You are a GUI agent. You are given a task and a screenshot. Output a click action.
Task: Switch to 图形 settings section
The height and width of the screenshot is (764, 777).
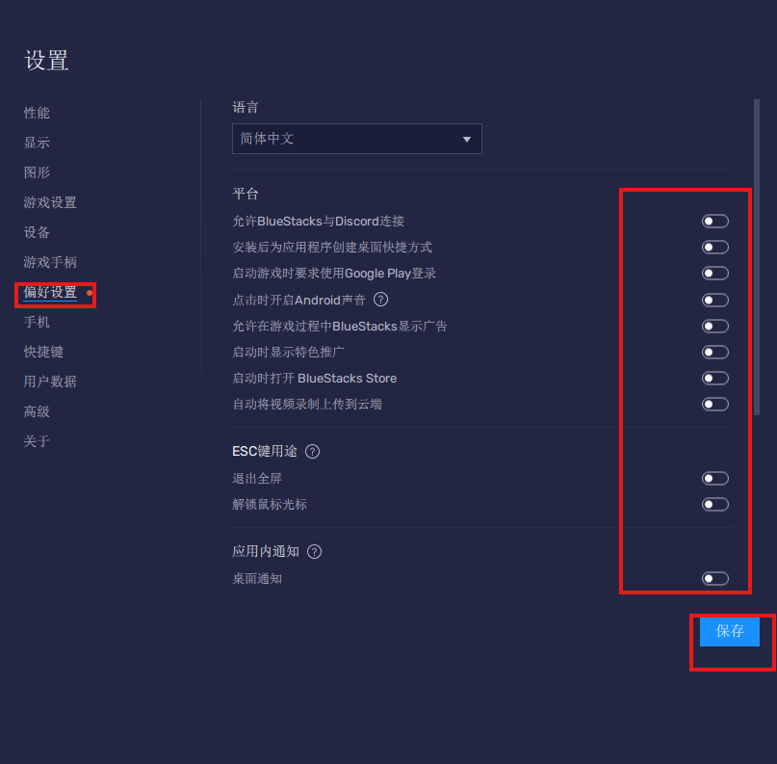pyautogui.click(x=37, y=172)
